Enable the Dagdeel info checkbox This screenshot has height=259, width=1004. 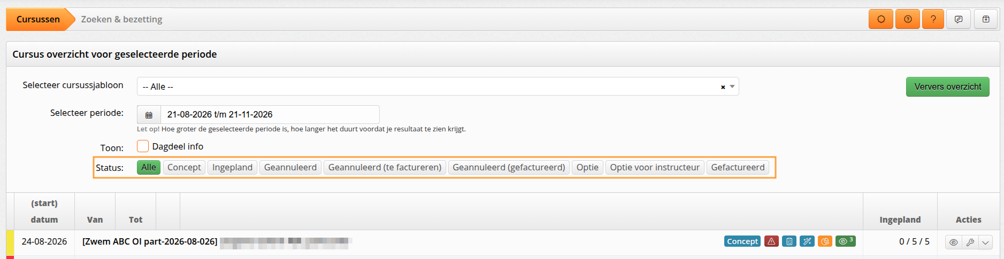(x=143, y=146)
